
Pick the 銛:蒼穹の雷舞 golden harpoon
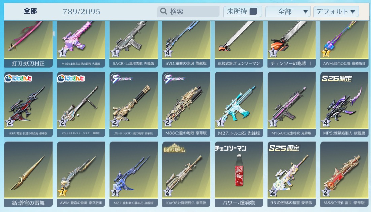(28, 174)
